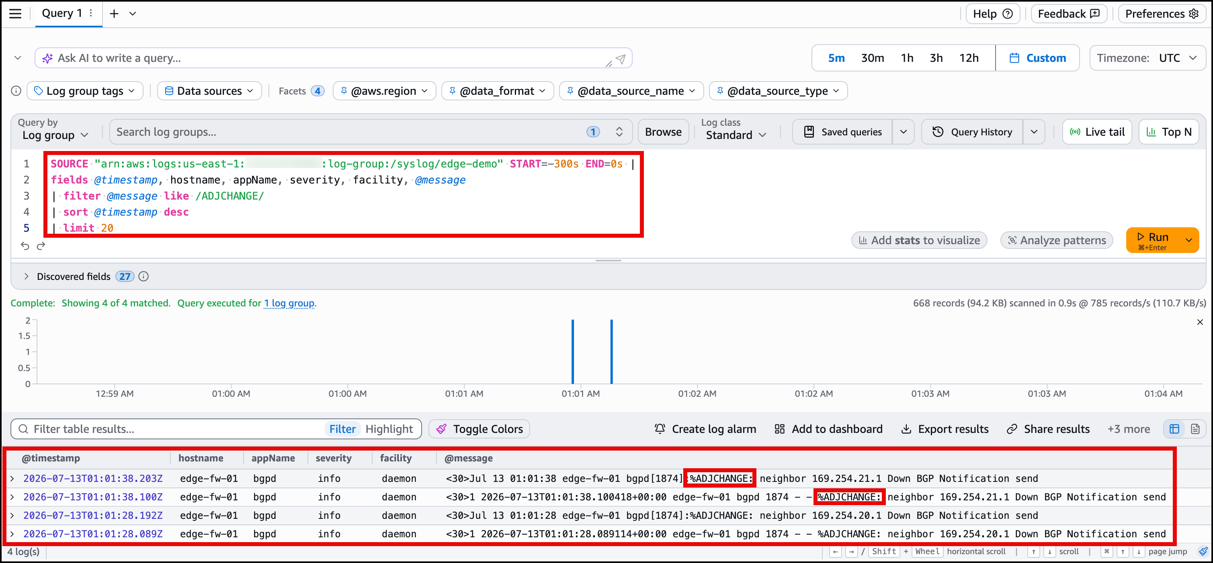The width and height of the screenshot is (1213, 563).
Task: Switch to plain text view
Action: [x=1195, y=429]
